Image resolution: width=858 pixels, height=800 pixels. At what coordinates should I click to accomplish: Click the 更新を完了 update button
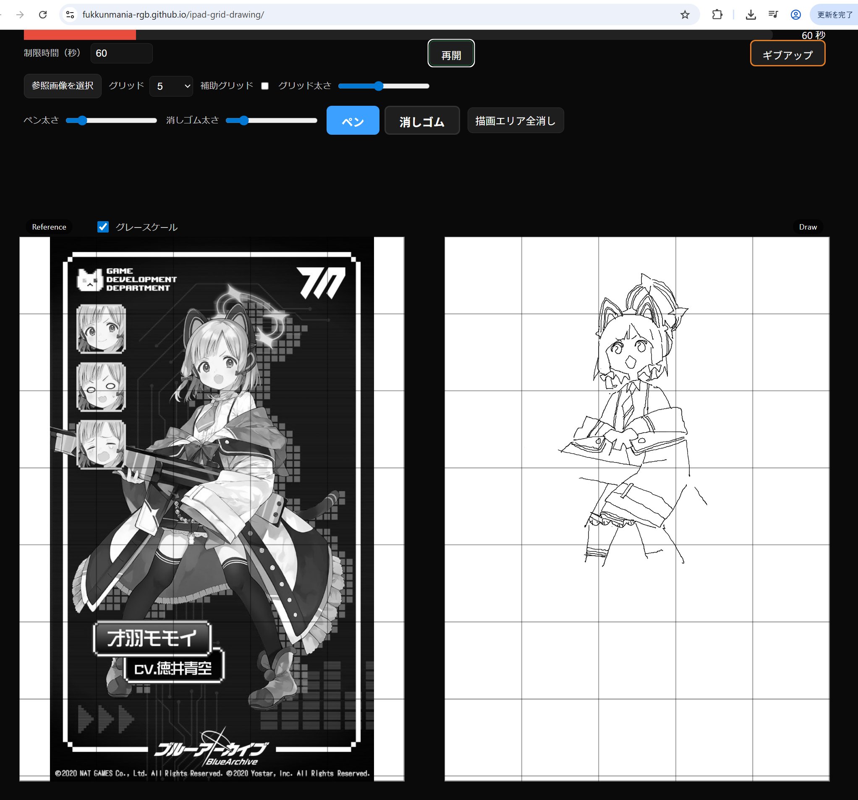[834, 15]
